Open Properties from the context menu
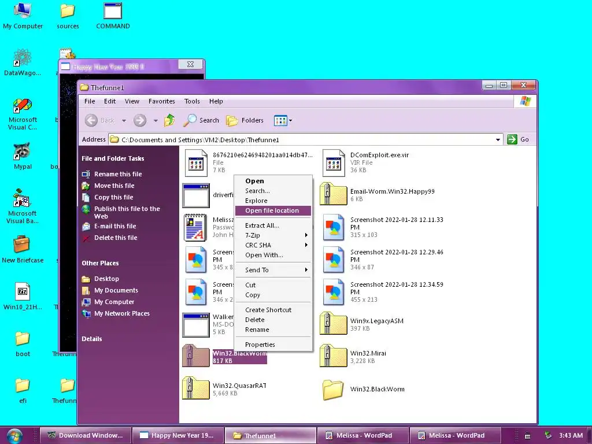The height and width of the screenshot is (444, 592). pyautogui.click(x=273, y=345)
